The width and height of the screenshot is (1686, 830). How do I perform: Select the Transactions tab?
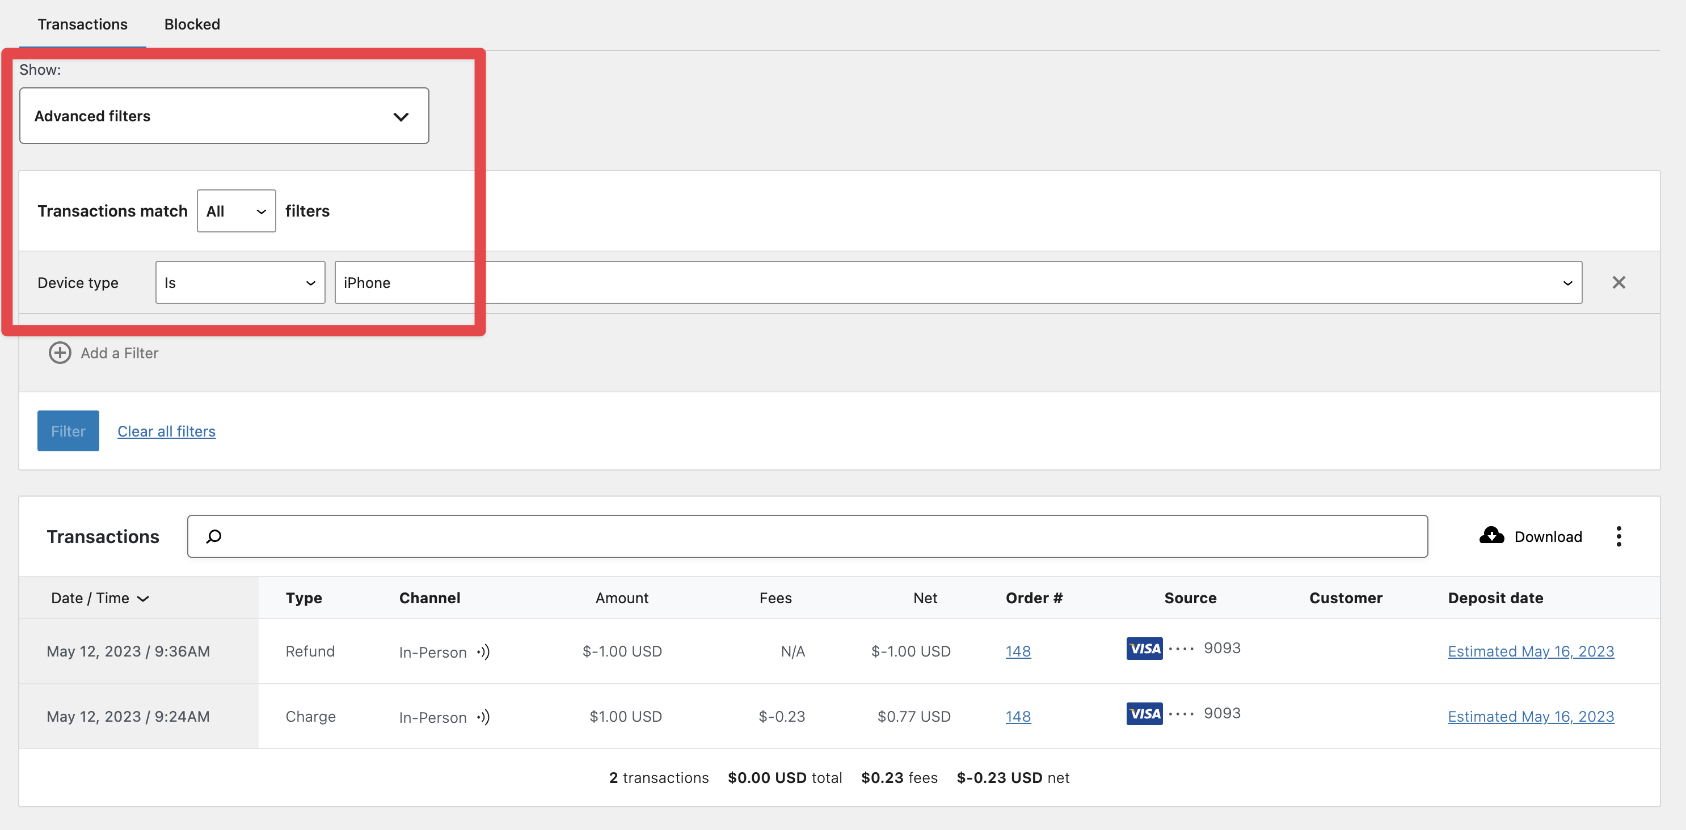click(x=82, y=24)
